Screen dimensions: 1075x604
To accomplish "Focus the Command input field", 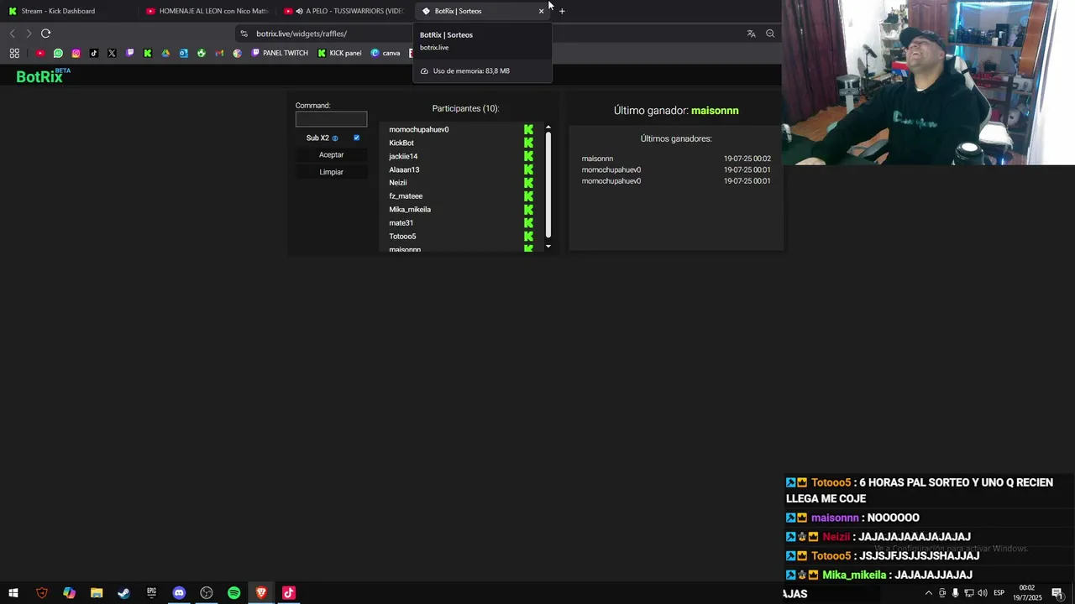I will tap(331, 119).
